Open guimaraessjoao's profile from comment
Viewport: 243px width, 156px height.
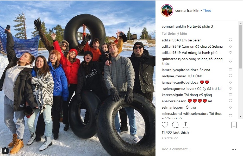[173, 59]
